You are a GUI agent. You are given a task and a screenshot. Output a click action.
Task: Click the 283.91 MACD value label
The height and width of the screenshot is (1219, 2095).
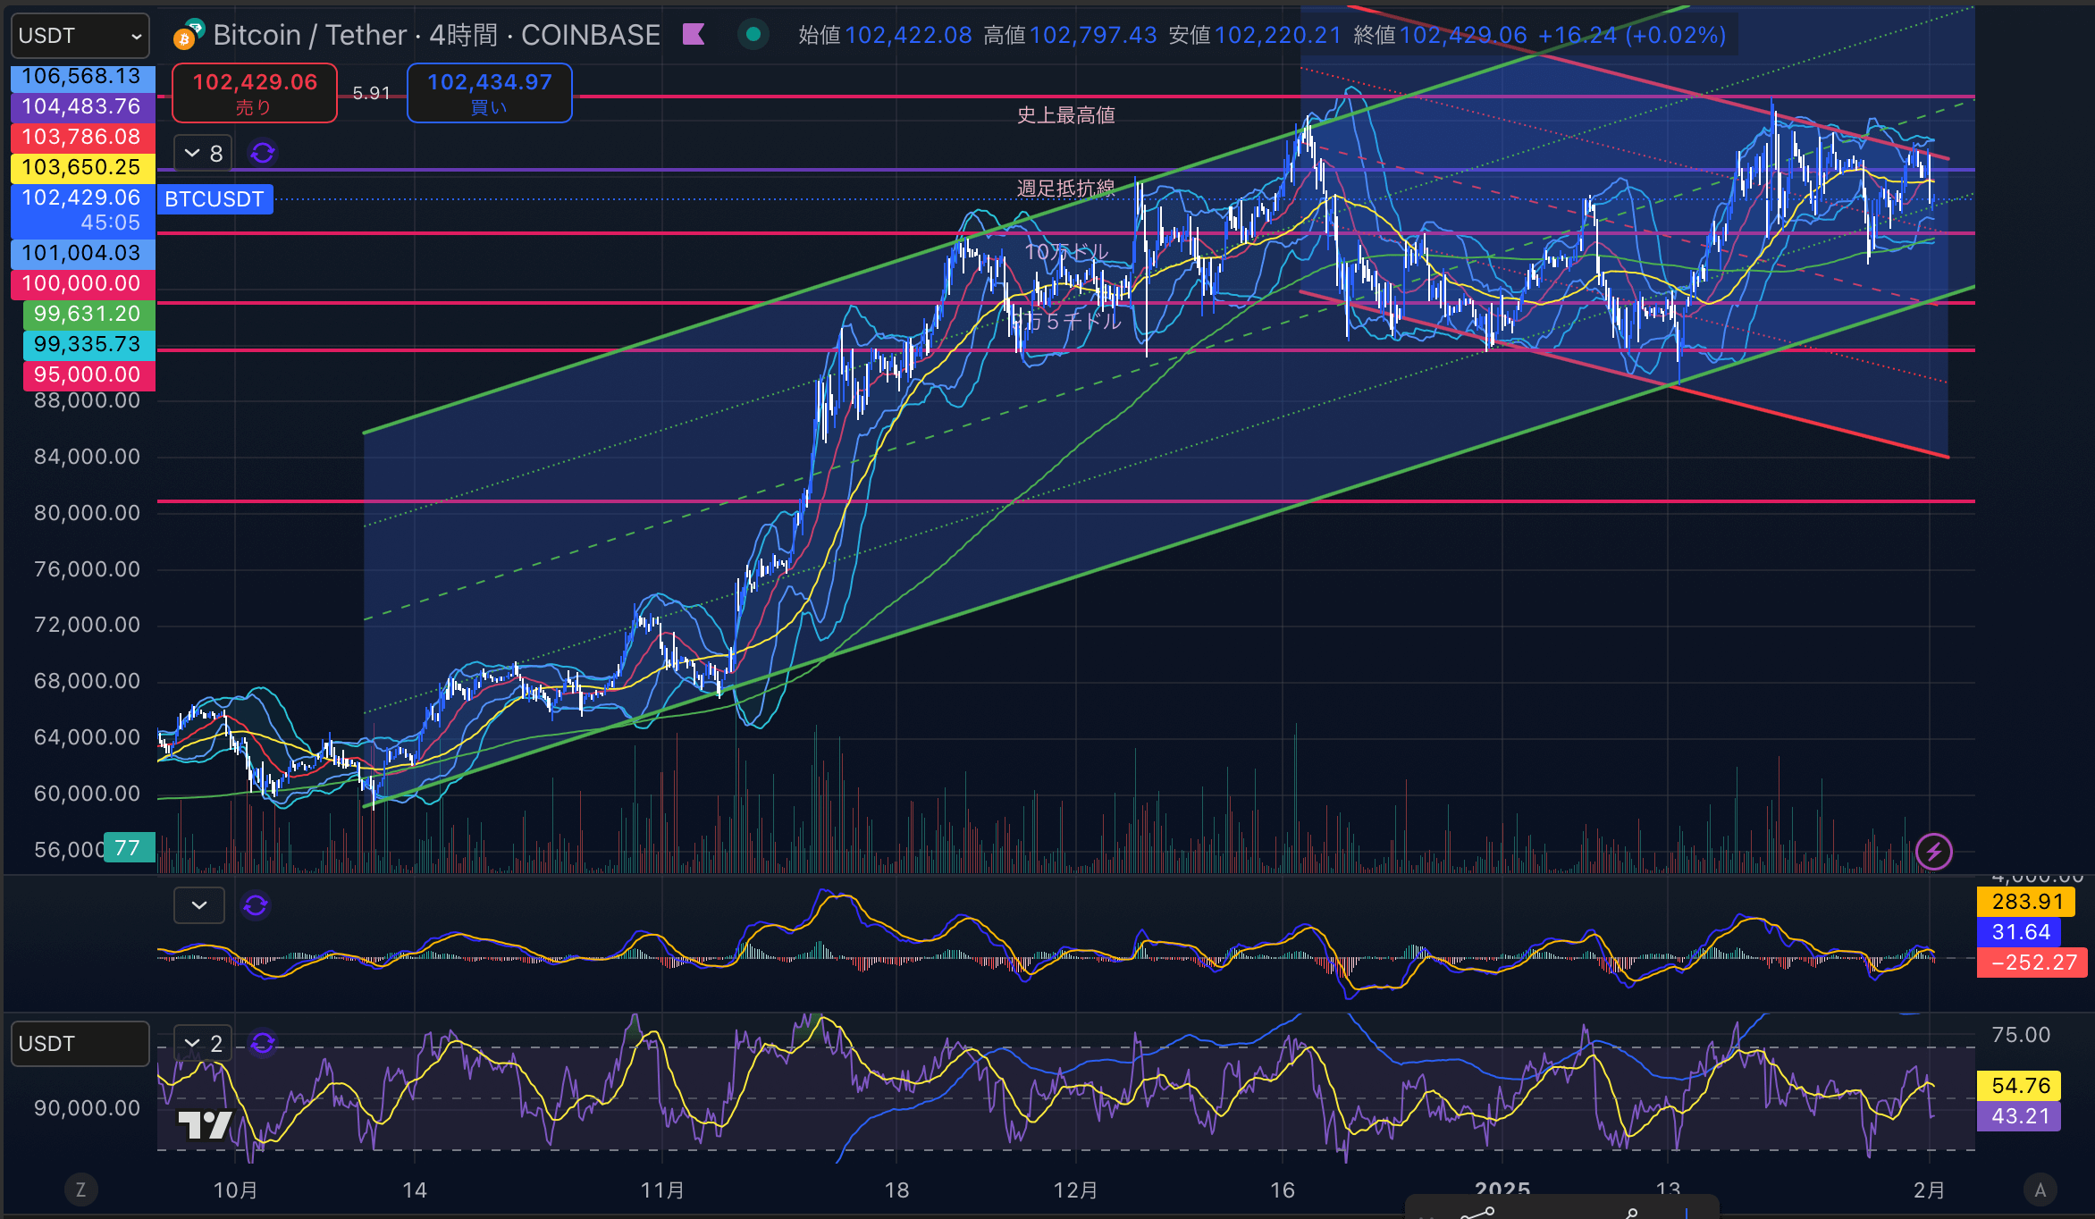tap(2026, 902)
